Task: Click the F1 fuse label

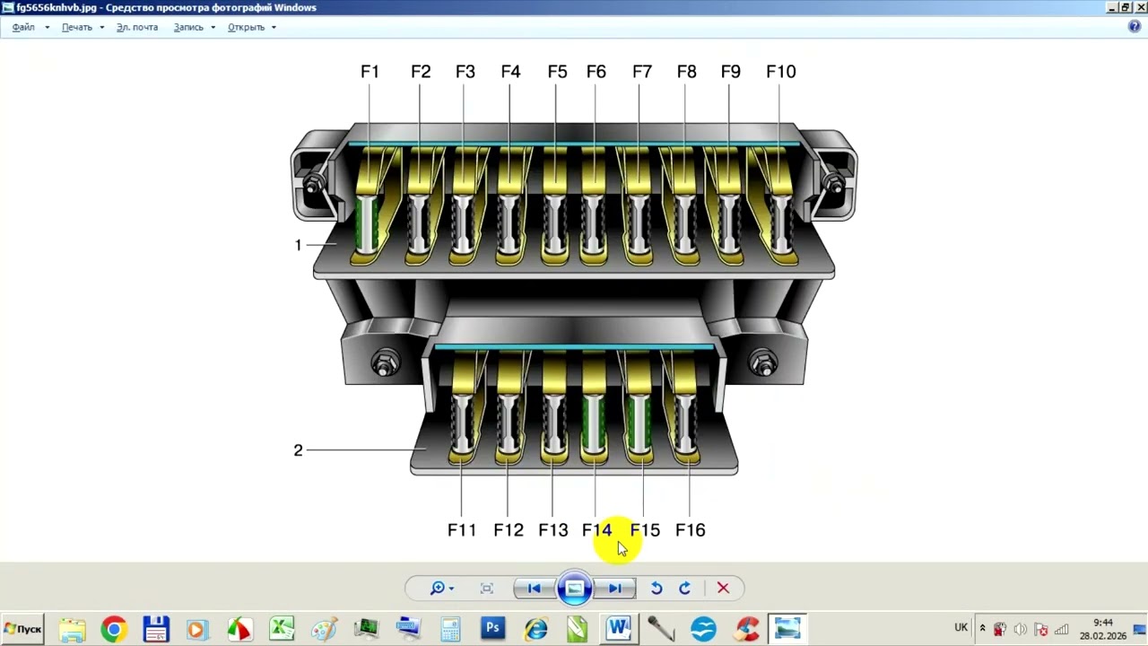Action: [x=370, y=72]
